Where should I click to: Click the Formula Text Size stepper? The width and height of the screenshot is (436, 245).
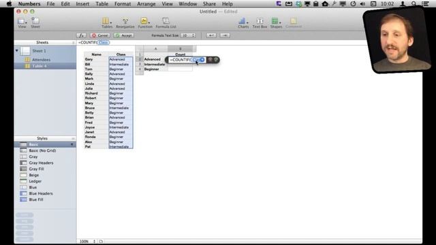click(x=193, y=35)
